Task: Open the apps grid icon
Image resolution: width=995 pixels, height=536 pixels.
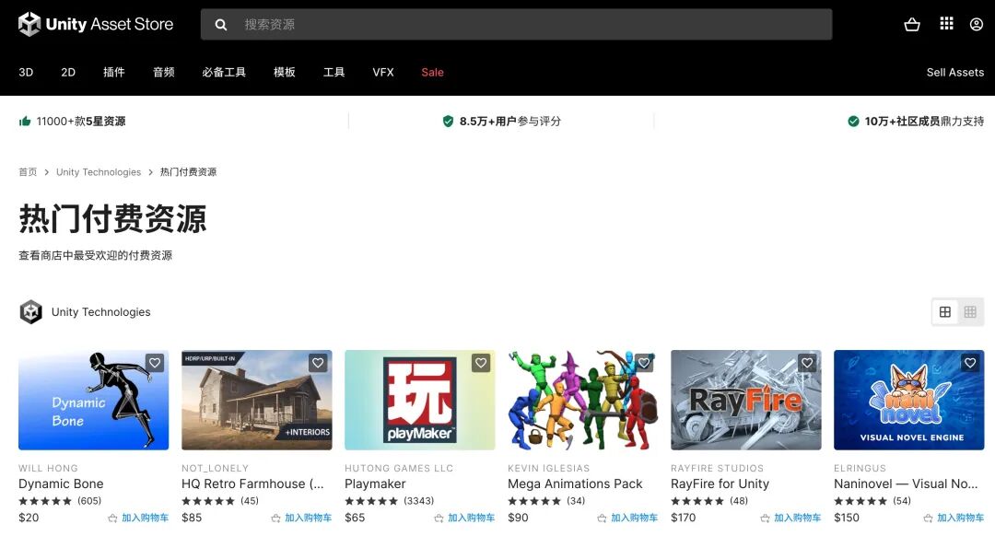Action: click(x=946, y=23)
